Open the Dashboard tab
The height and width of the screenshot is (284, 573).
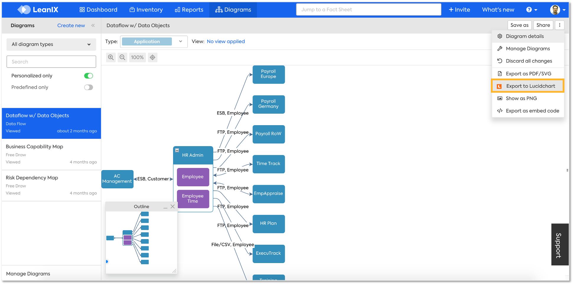[x=98, y=10]
